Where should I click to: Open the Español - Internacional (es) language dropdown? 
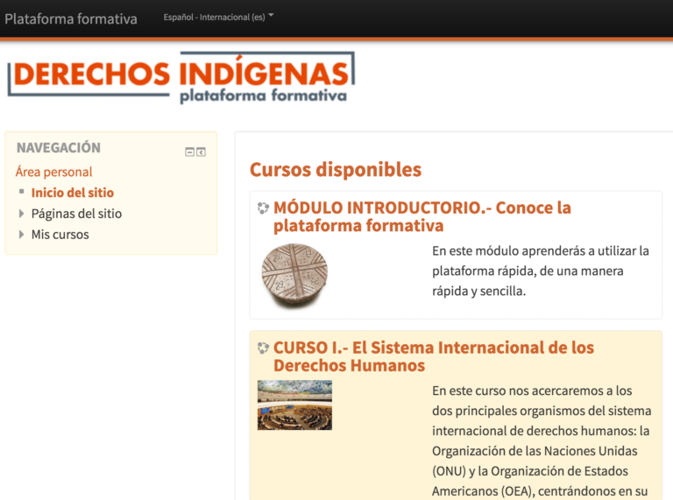(218, 18)
